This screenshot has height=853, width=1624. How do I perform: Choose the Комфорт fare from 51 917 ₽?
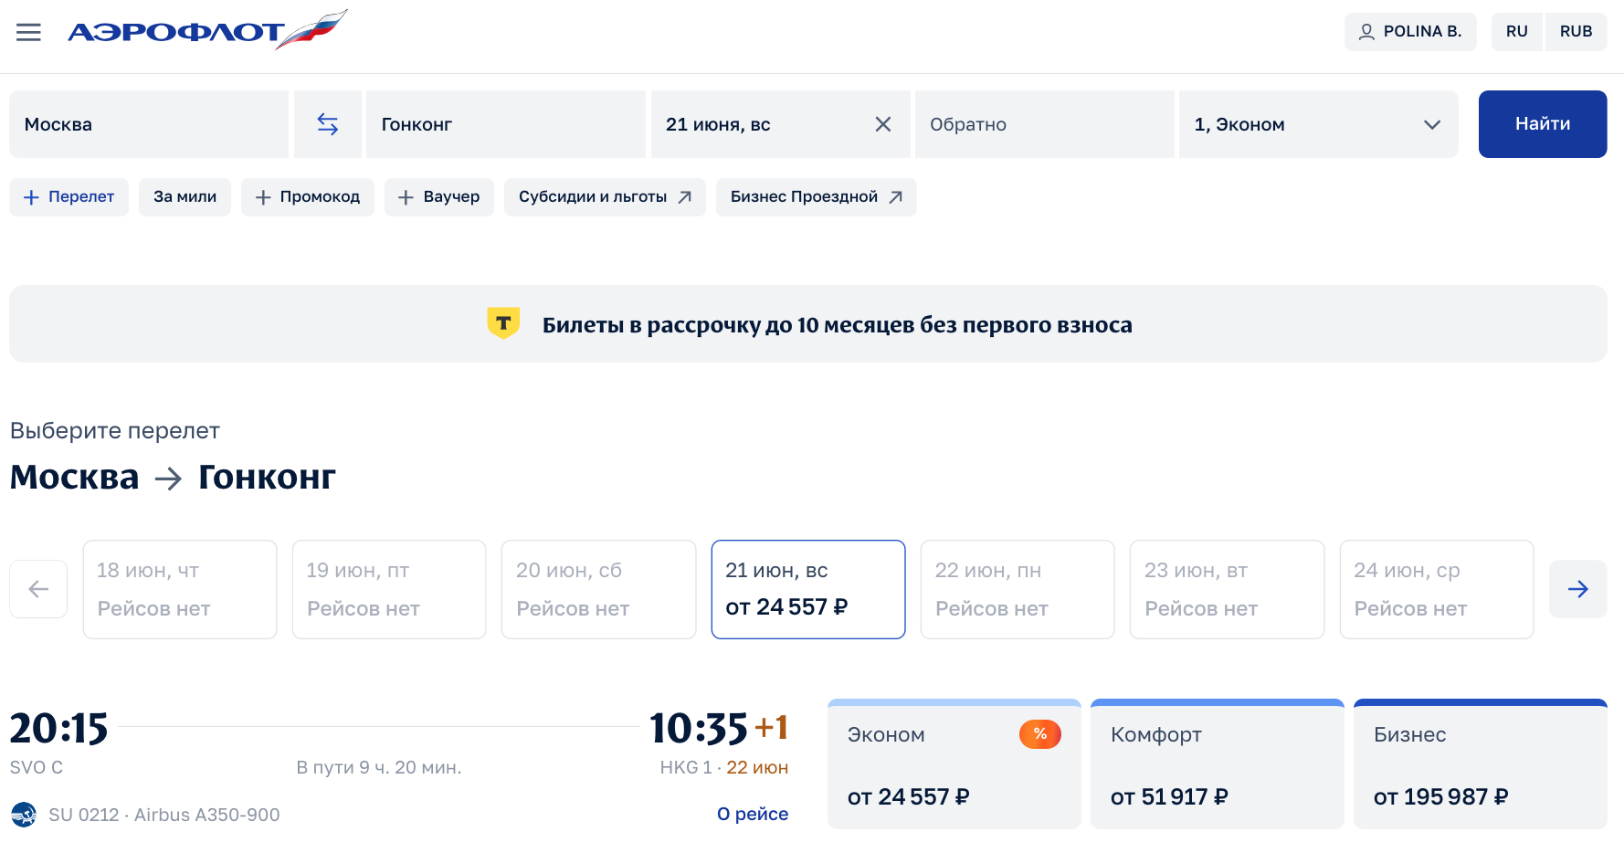(1218, 764)
